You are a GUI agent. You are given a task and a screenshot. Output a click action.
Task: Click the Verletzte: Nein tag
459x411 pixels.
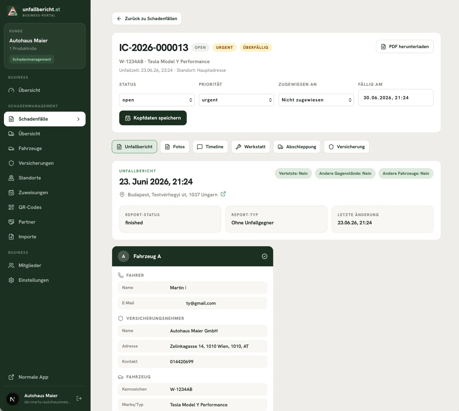(x=293, y=173)
